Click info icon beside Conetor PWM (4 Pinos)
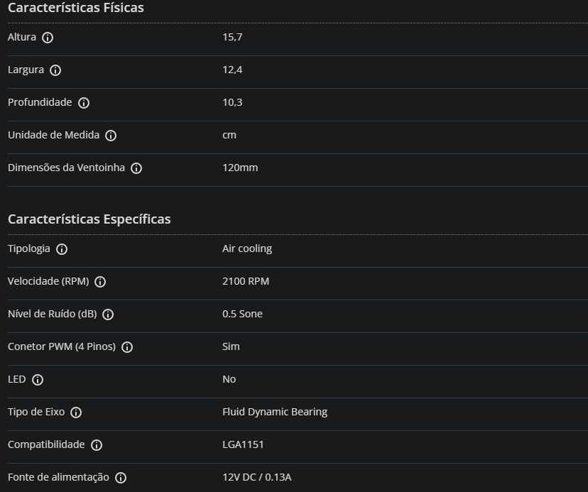The width and height of the screenshot is (588, 492). tap(127, 347)
